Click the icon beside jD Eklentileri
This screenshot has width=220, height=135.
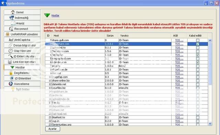tap(12, 78)
